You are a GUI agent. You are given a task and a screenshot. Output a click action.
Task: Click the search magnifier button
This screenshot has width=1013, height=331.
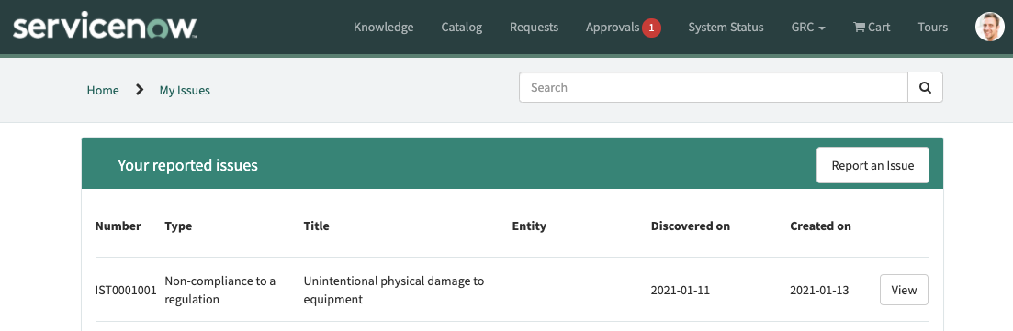925,87
